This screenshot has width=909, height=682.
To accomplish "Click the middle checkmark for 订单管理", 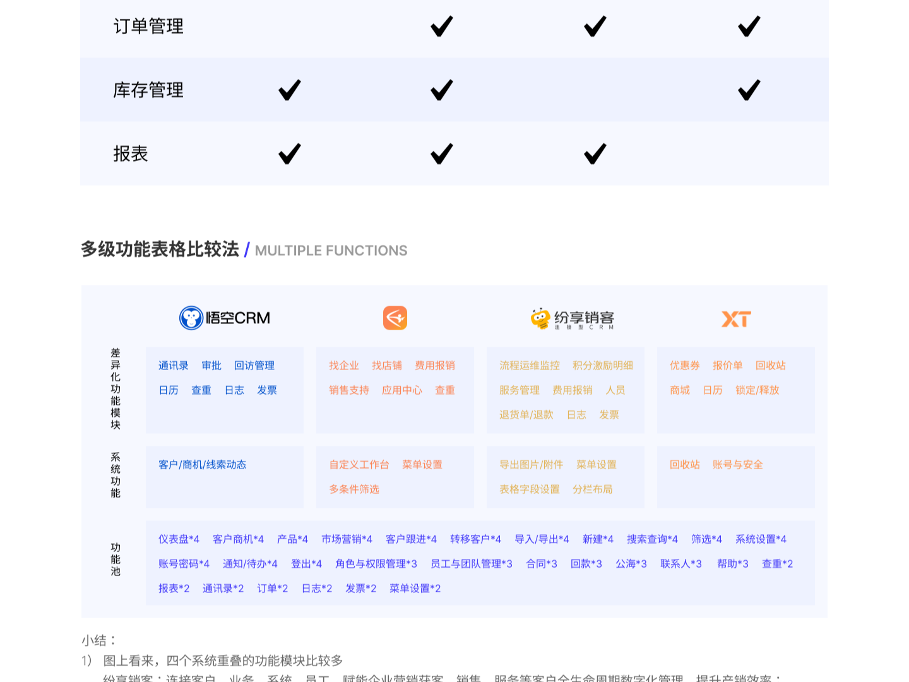I will tap(593, 27).
